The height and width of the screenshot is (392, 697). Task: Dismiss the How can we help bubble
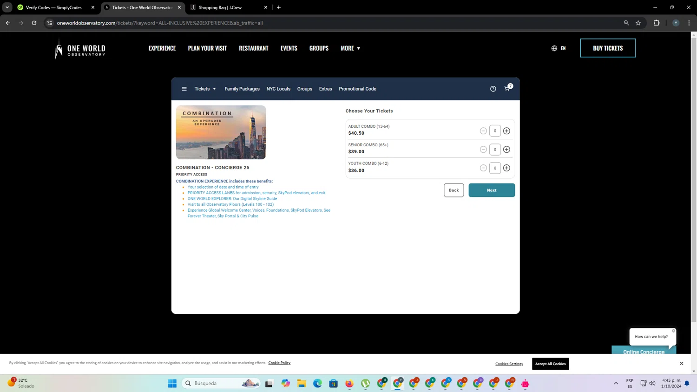pyautogui.click(x=673, y=331)
